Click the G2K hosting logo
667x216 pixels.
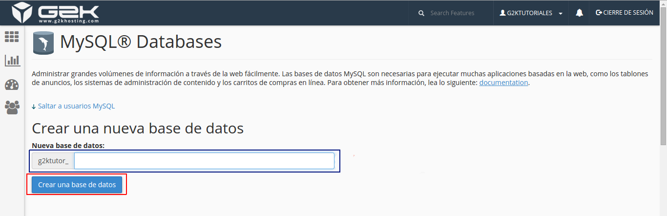[56, 13]
